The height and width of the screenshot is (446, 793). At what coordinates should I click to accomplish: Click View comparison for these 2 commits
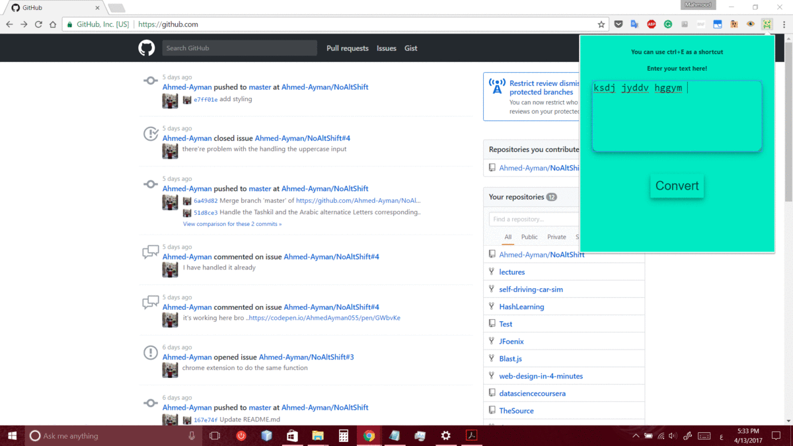click(232, 224)
